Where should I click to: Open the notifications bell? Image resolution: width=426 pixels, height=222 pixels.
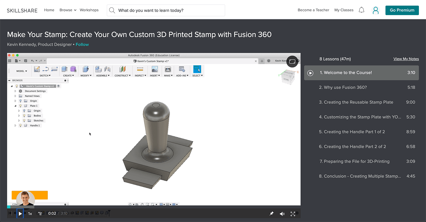[361, 10]
